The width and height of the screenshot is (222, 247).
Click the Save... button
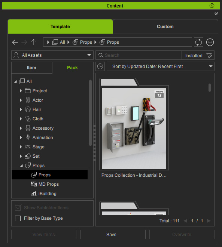(x=113, y=234)
